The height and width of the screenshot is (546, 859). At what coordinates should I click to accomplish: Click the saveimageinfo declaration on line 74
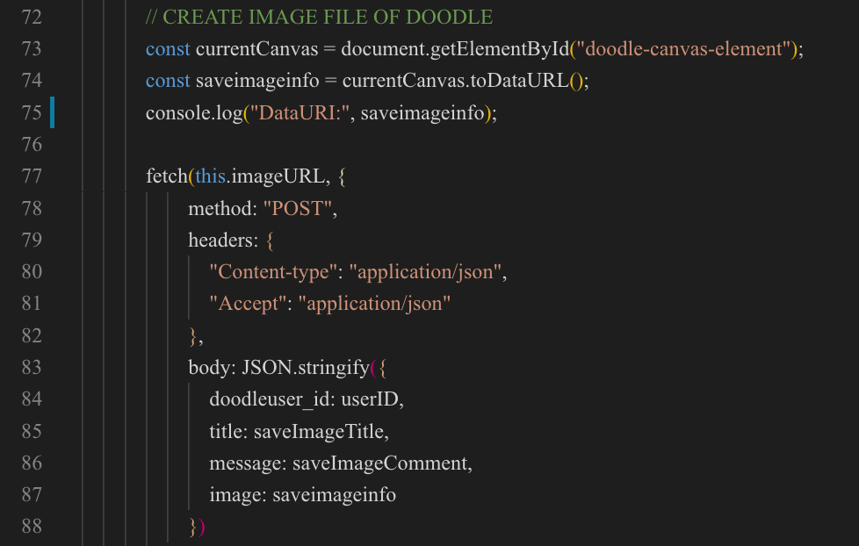257,81
